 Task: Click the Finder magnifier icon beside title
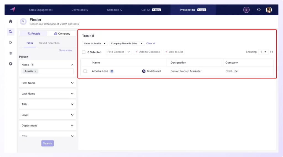point(23,22)
